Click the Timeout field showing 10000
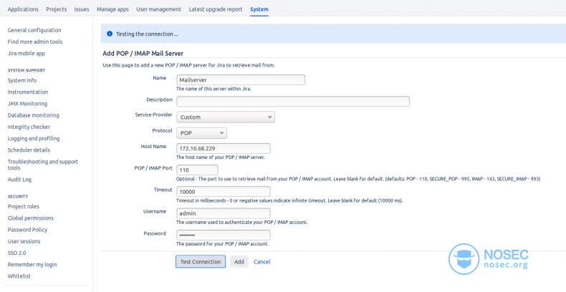Image resolution: width=566 pixels, height=292 pixels. [224, 191]
